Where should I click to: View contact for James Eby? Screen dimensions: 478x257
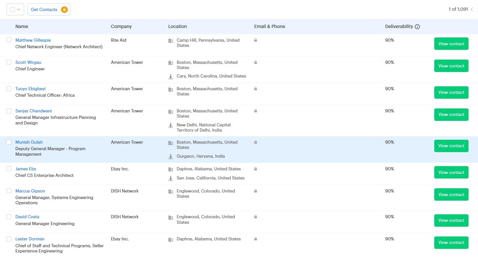tap(451, 172)
